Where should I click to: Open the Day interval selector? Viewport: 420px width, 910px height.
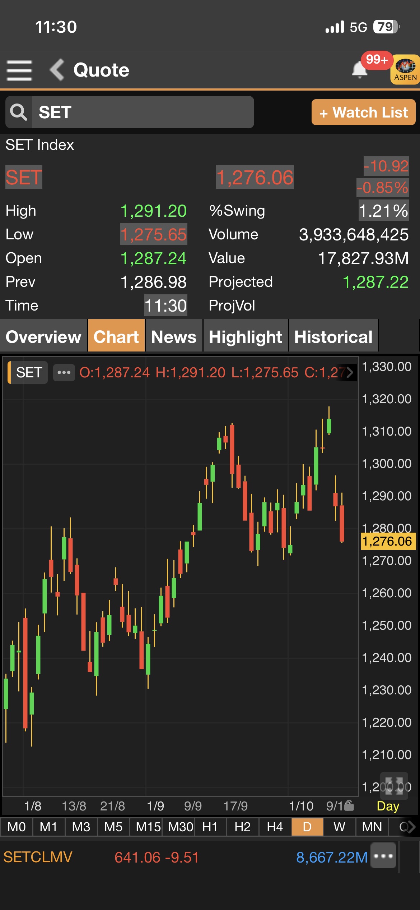388,806
